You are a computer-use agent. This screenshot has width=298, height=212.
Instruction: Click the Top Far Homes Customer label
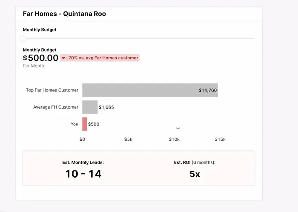pyautogui.click(x=52, y=90)
